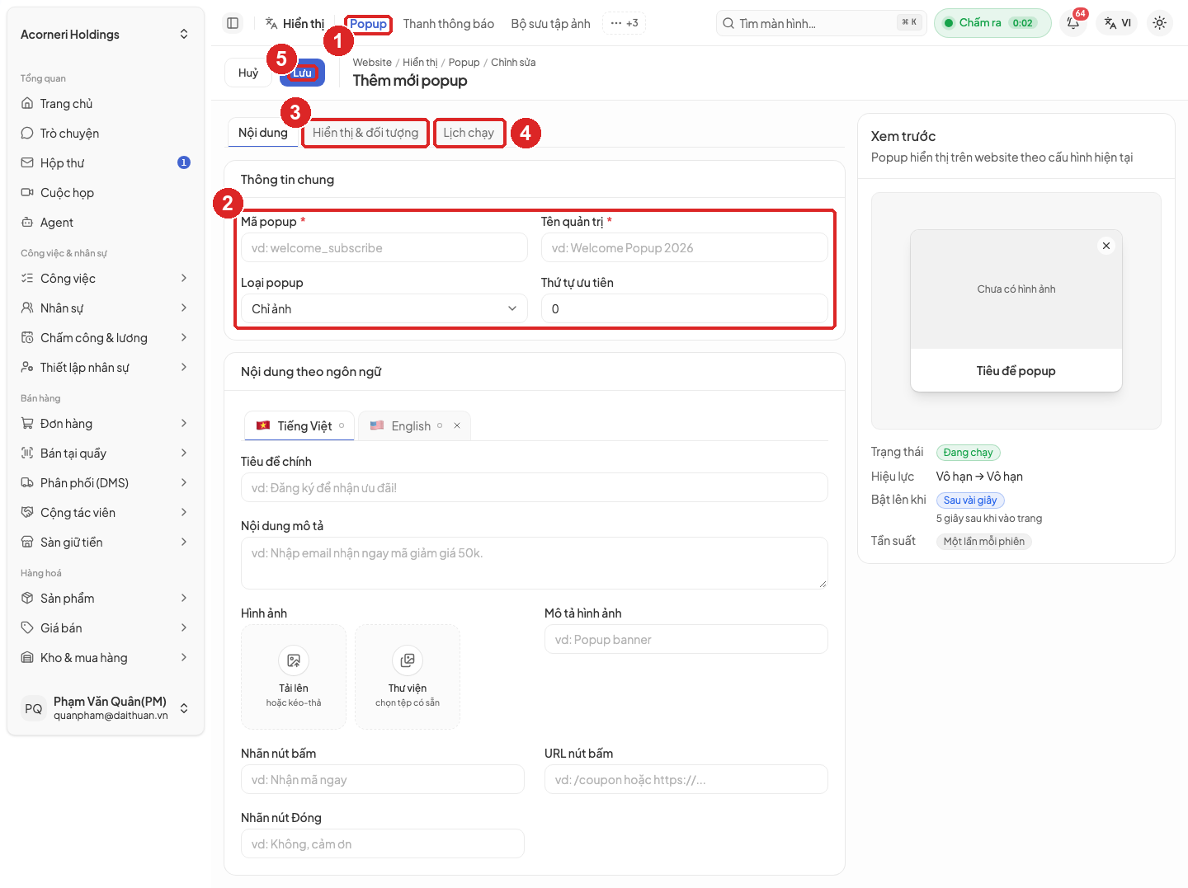
Task: Open Acorneri Holdings workspace switcher
Action: click(x=106, y=35)
